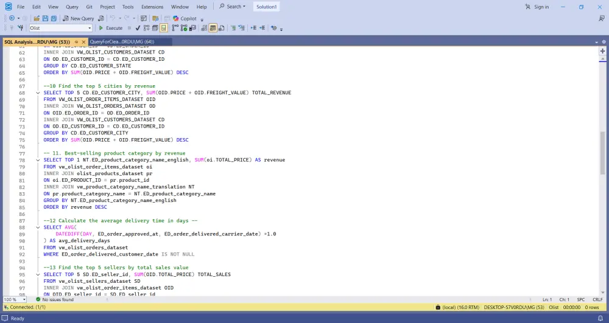Open the 100 % zoom dropdown
Viewport: 609px width, 323px height.
point(24,299)
